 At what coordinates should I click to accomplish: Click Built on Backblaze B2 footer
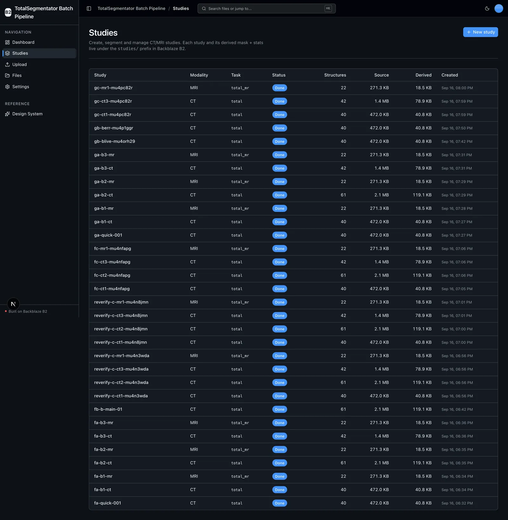pos(28,312)
